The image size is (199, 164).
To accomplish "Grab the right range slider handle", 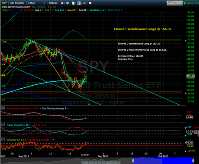I will pyautogui.click(x=193, y=161).
